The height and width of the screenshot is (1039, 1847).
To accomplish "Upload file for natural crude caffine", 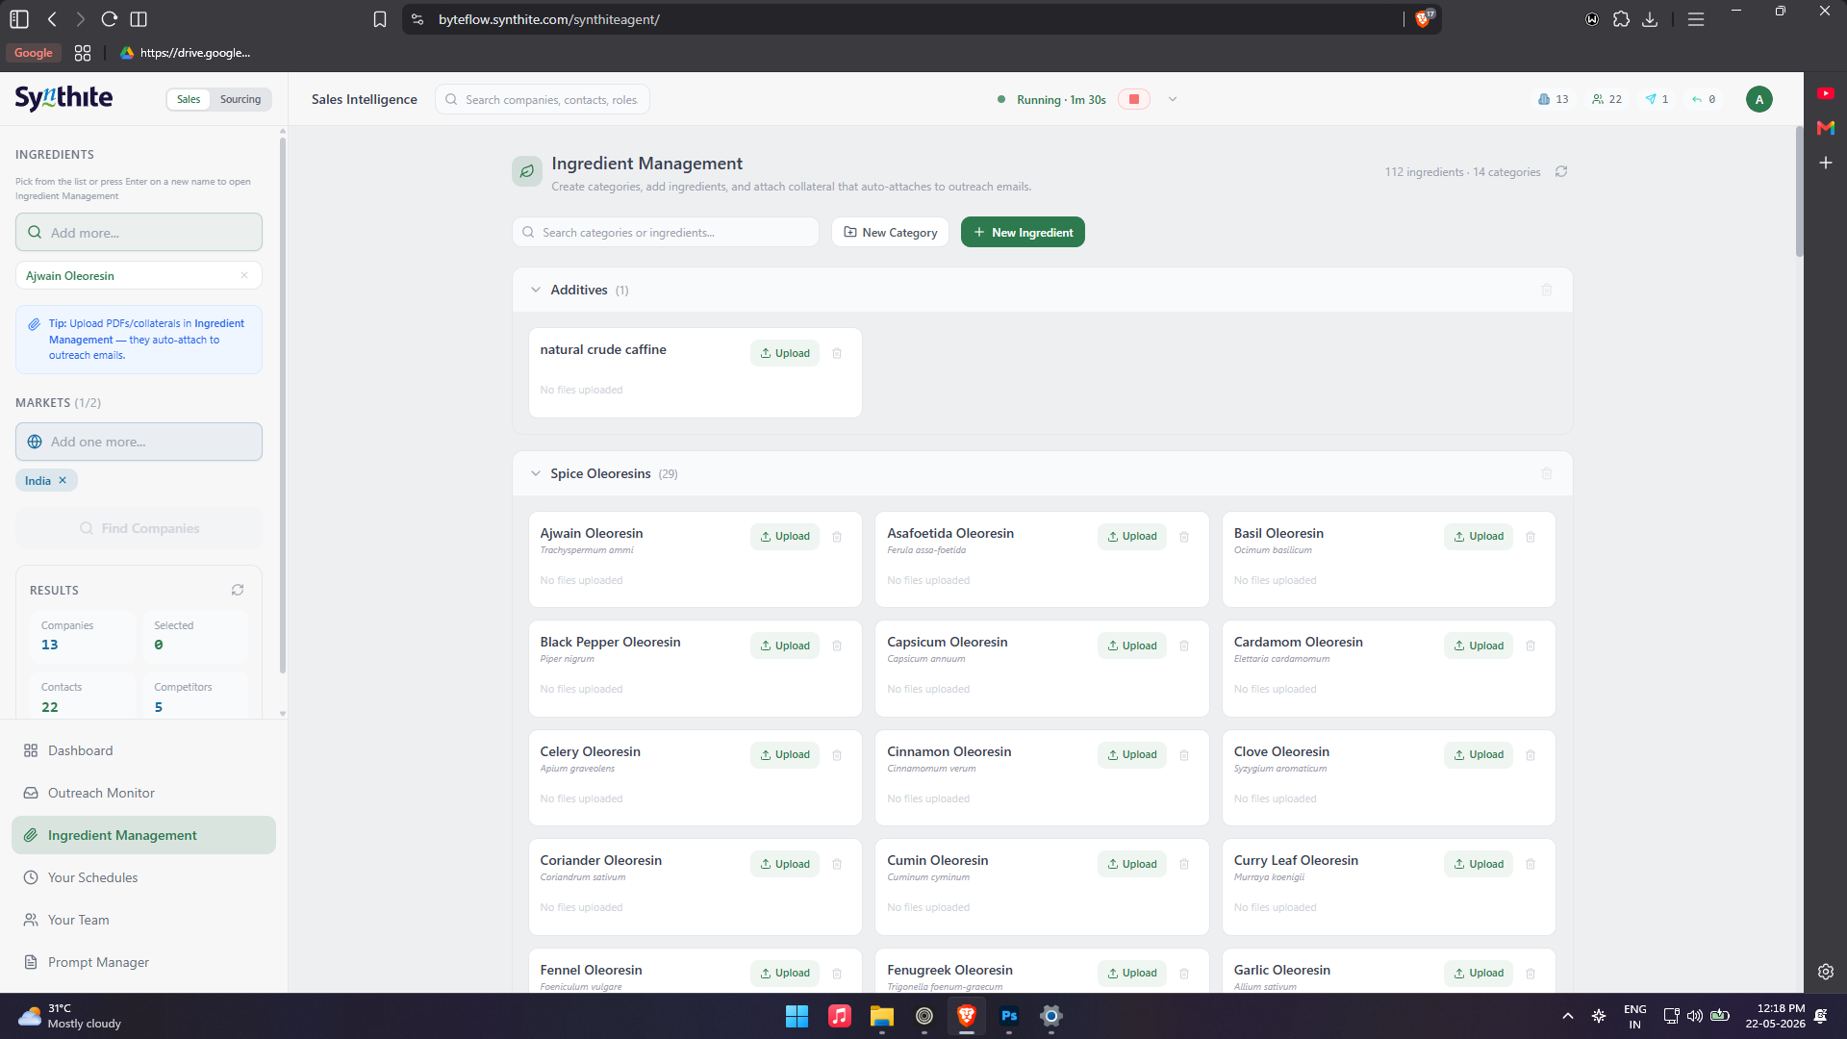I will (785, 353).
